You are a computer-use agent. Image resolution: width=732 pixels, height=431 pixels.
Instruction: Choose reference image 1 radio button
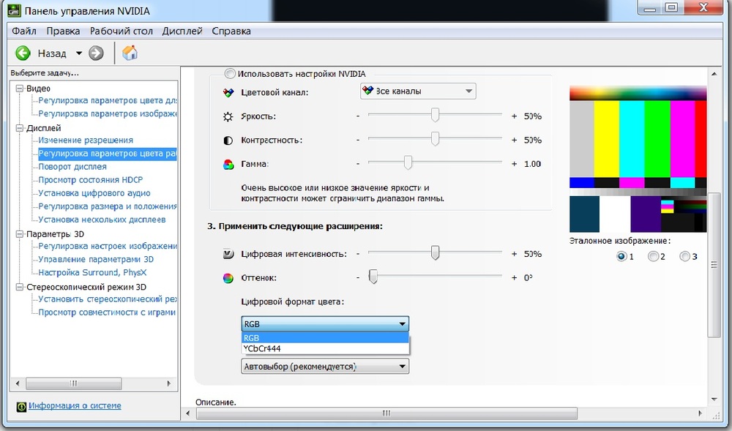(621, 256)
